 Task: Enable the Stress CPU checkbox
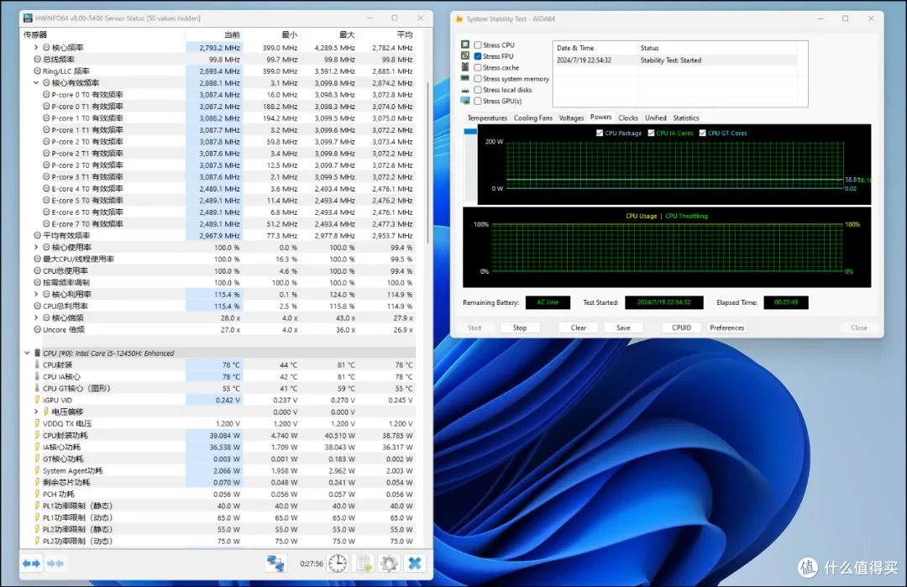[478, 45]
